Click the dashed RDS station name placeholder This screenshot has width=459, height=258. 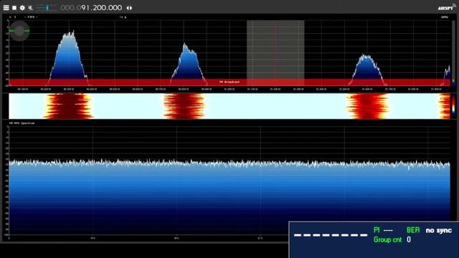(331, 235)
